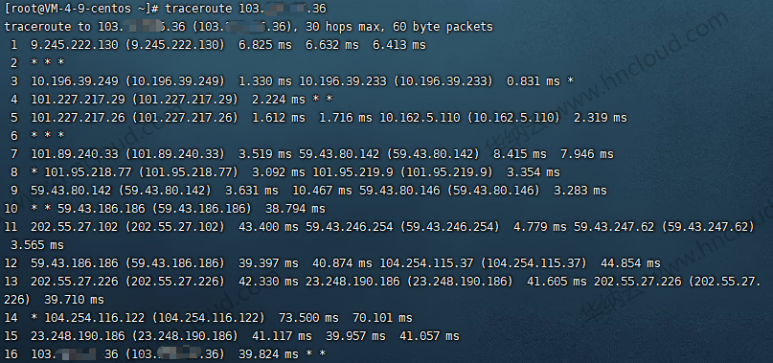
Task: Click 10.162.5.110 on hop 5 line
Action: click(x=420, y=118)
